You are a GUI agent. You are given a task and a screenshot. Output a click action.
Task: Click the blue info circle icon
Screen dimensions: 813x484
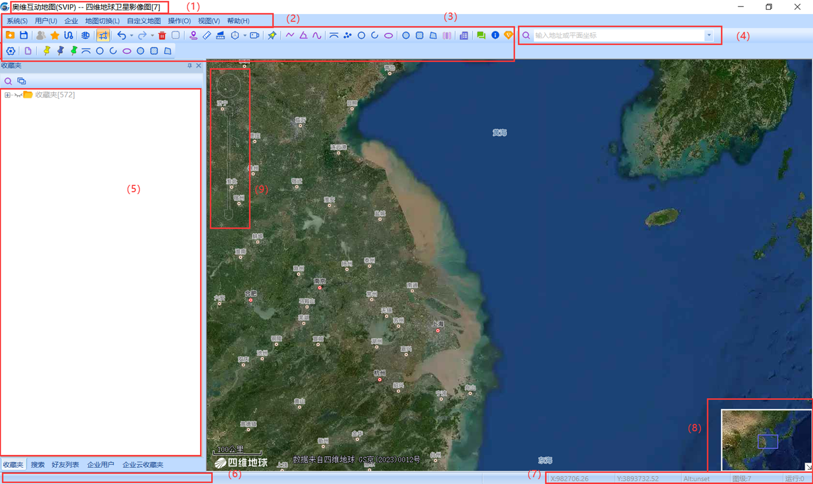(x=495, y=36)
